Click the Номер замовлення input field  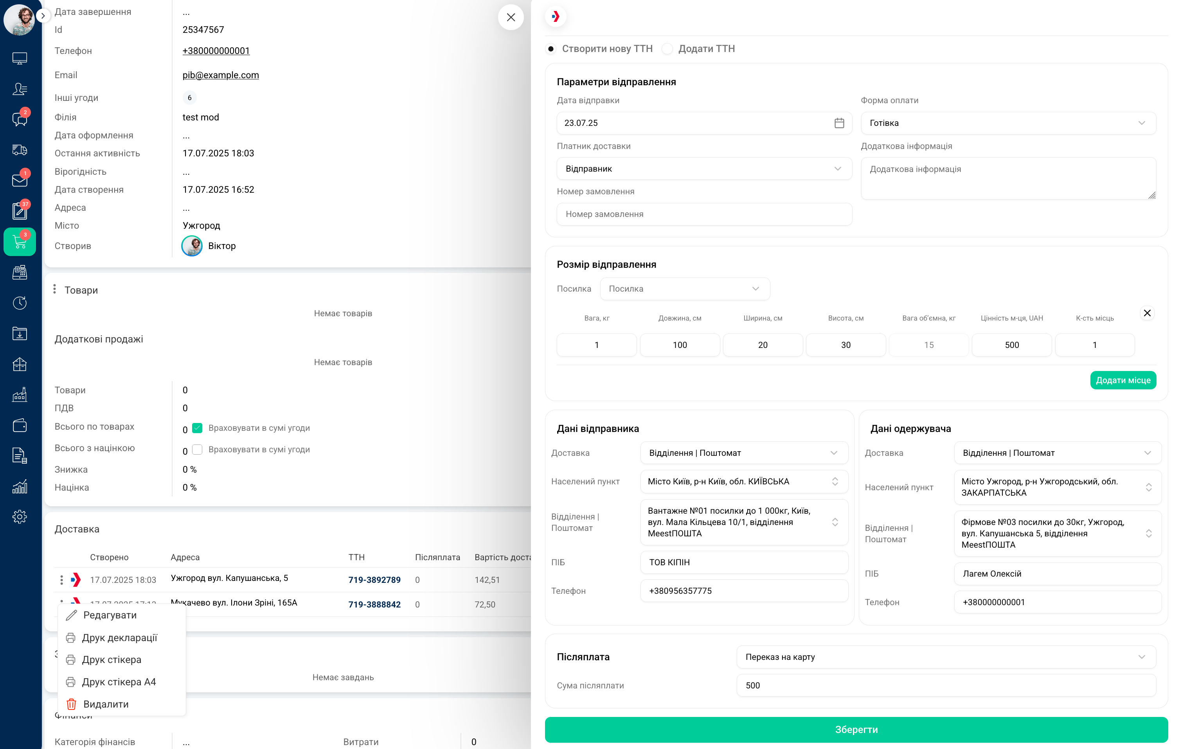click(704, 214)
